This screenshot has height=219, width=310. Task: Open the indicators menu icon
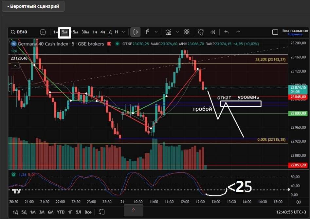169,32
